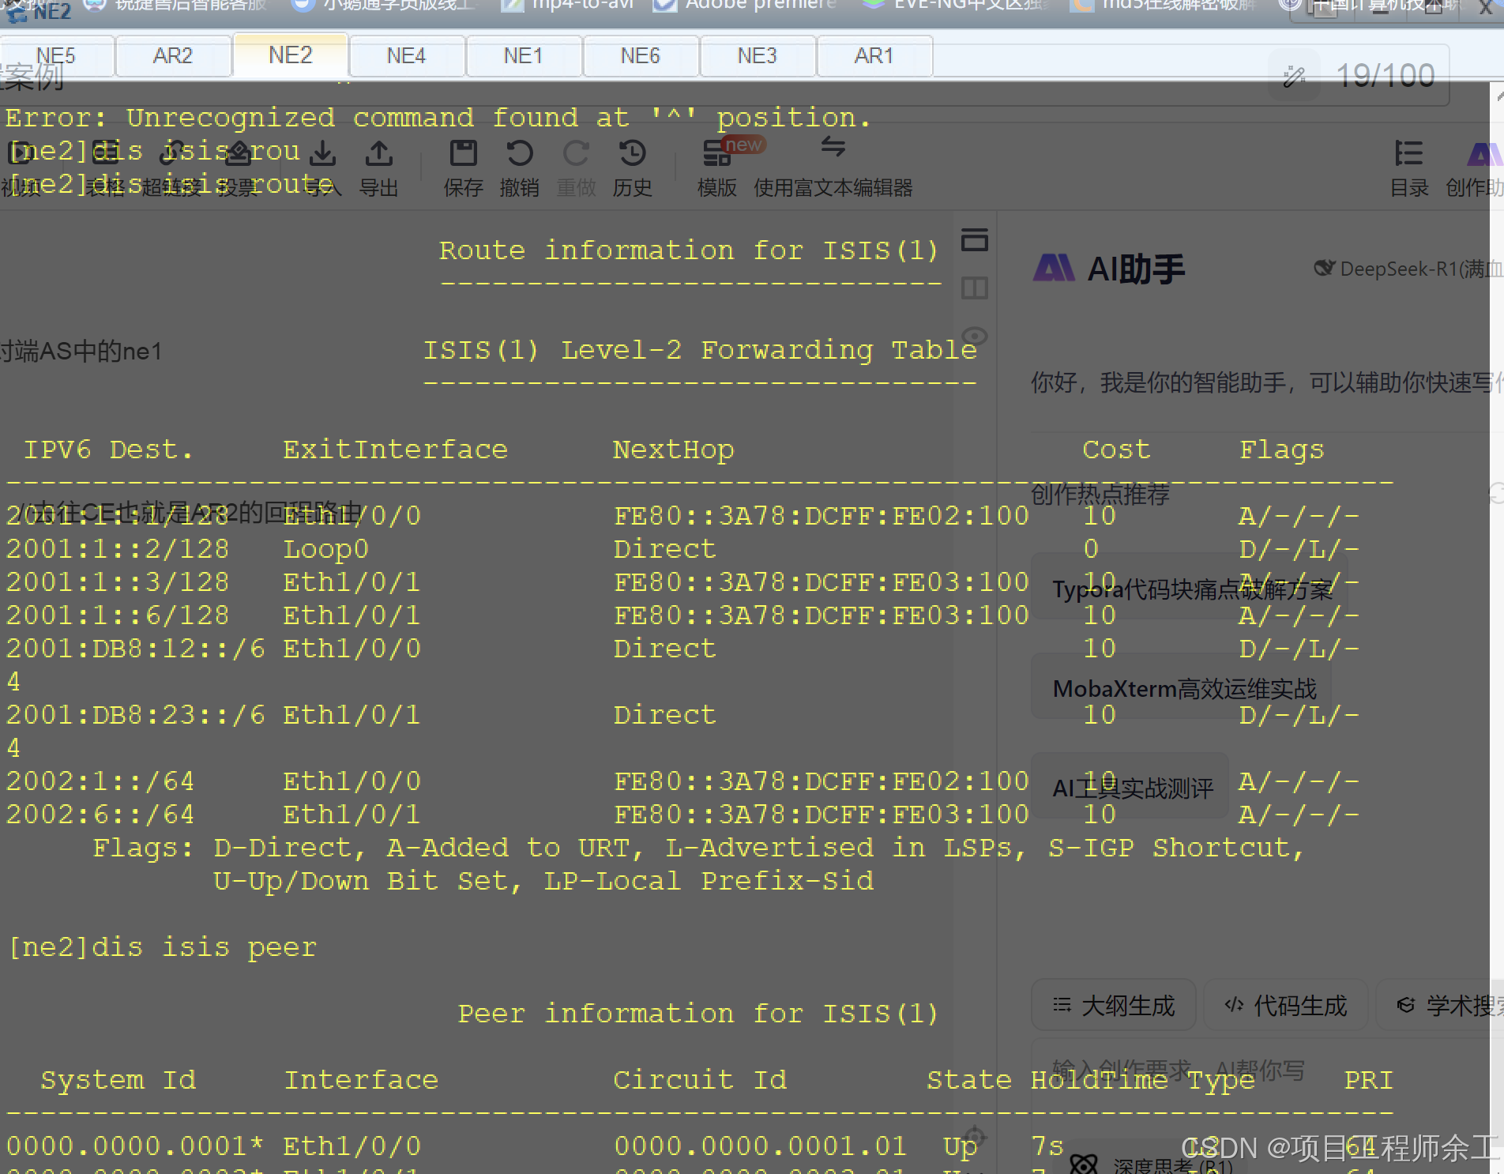Click the pencil icon next to 19/100 counter

tap(1294, 77)
